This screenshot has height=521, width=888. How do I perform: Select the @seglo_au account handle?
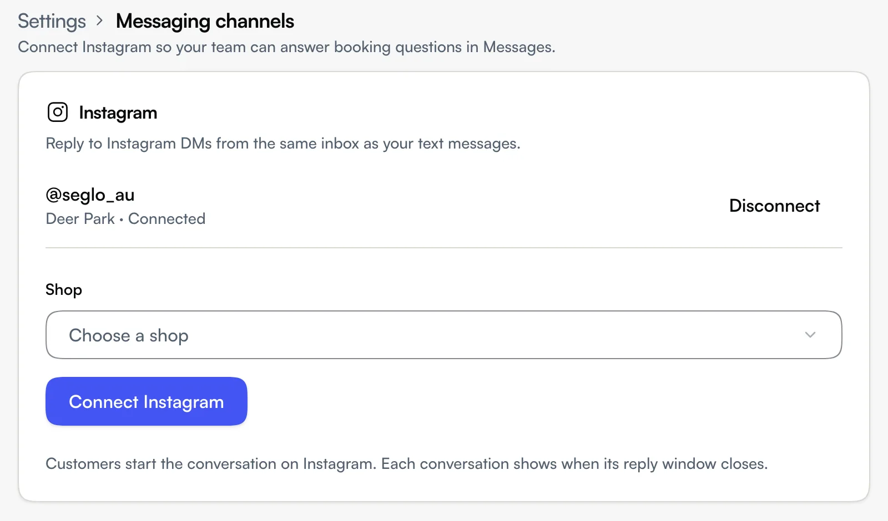(x=90, y=195)
